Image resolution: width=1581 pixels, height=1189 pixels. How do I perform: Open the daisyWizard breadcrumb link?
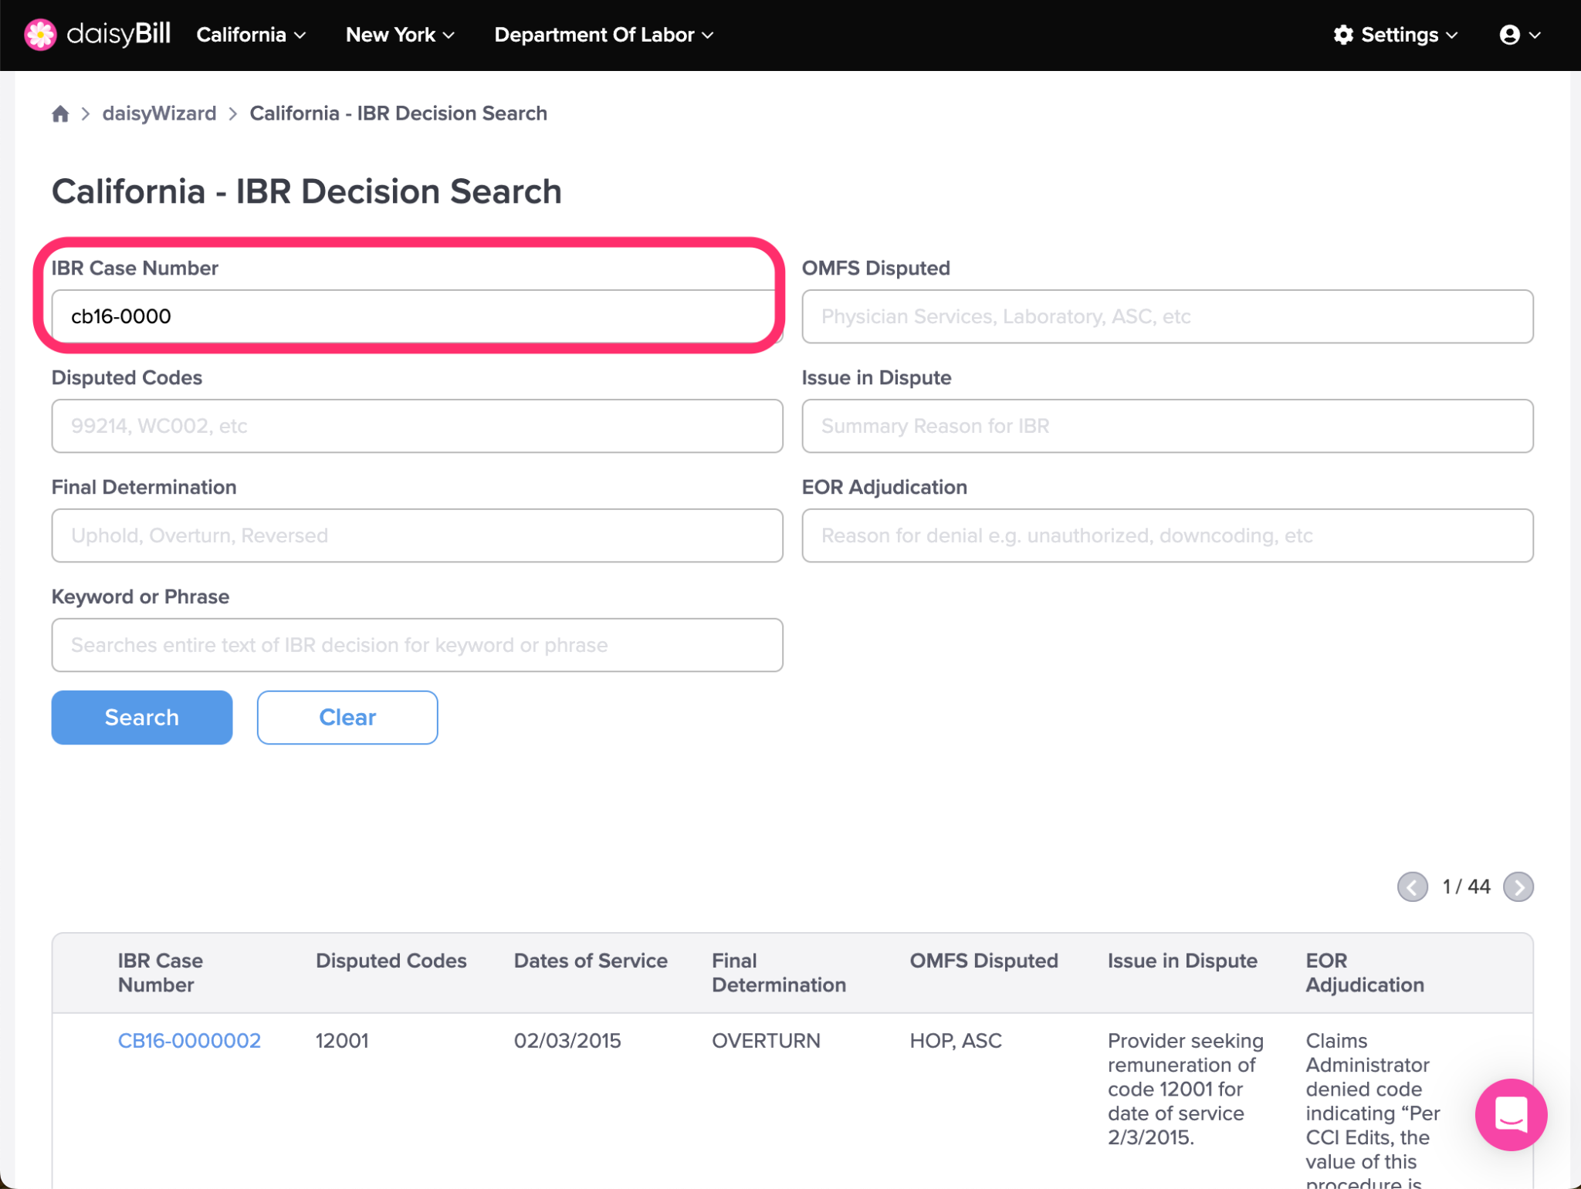click(159, 113)
